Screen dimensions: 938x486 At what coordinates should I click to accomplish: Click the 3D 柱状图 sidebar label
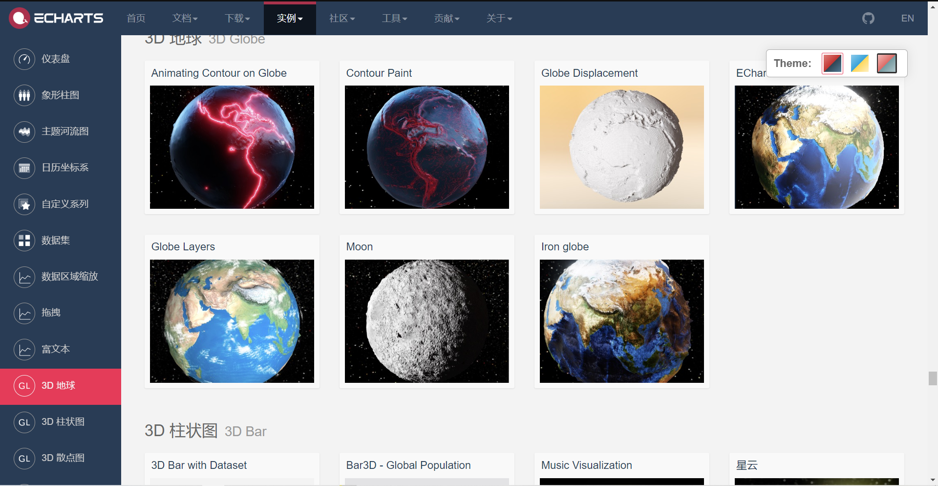click(x=63, y=422)
